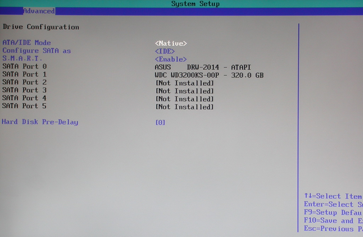Click the F10=Save and Exit help line
This screenshot has height=237, width=363.
tap(333, 220)
